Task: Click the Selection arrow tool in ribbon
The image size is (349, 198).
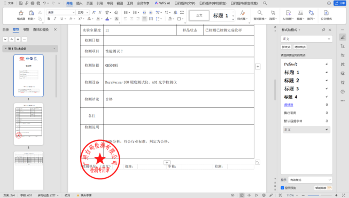Action: pos(273,13)
